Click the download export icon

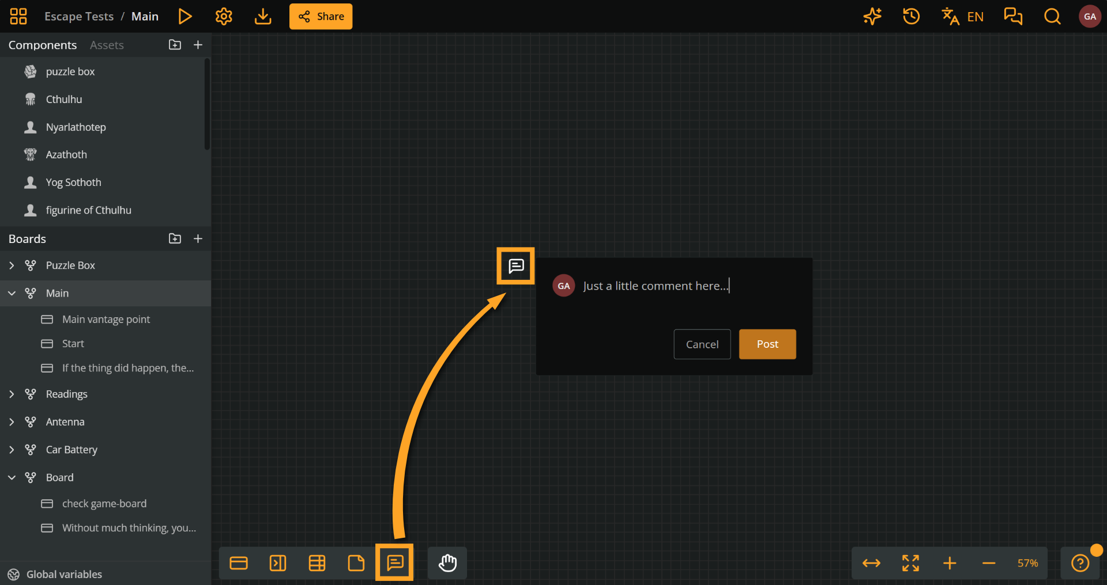(263, 16)
